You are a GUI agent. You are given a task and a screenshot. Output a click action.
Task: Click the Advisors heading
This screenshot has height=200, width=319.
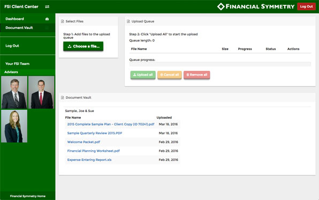[x=11, y=72]
